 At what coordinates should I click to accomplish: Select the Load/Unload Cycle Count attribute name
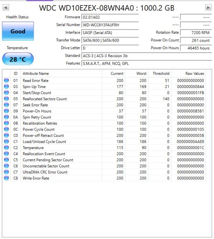[44, 141]
